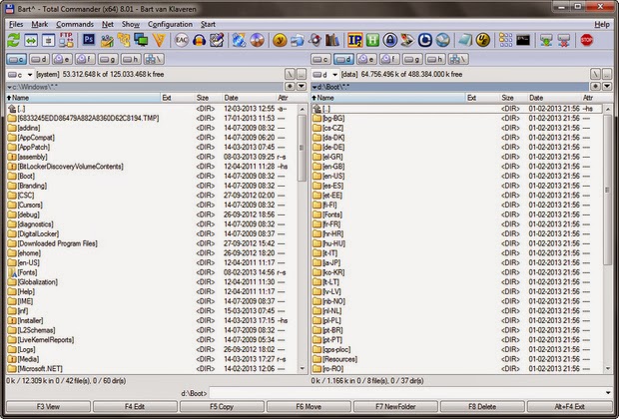Viewport: 619px width, 419px height.
Task: Select drive h in right drive bar
Action: coord(435,59)
